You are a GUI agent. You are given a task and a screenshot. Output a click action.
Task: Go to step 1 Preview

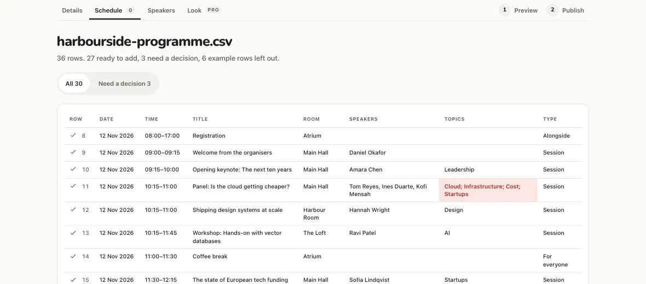tap(518, 10)
